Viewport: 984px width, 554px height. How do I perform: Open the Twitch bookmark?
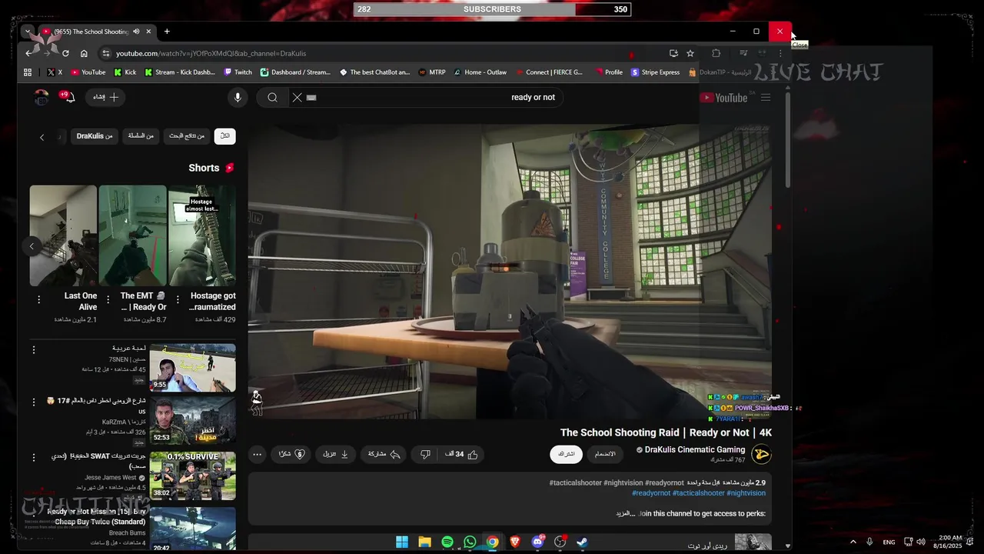point(238,72)
